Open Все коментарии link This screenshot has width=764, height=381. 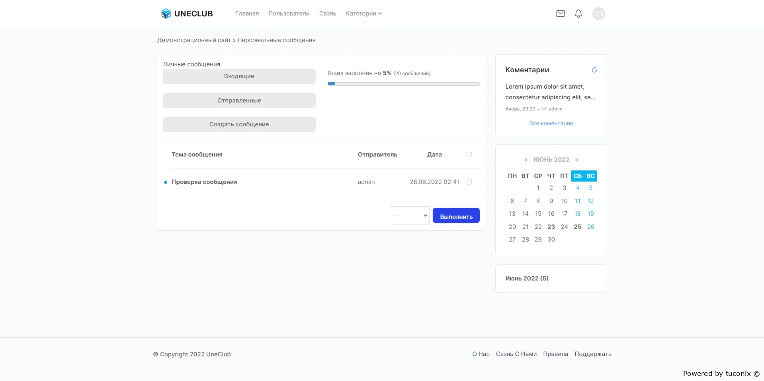tap(551, 123)
